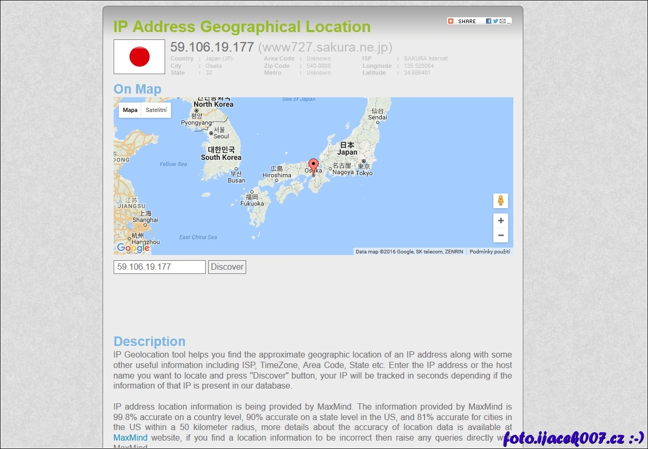
Task: Zoom in the map with plus button
Action: (500, 221)
